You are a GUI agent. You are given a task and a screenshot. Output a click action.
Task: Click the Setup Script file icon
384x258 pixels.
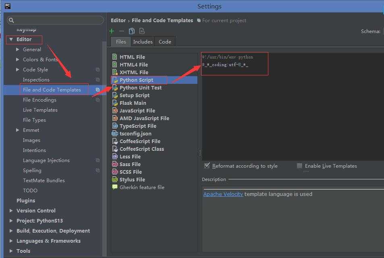click(115, 95)
